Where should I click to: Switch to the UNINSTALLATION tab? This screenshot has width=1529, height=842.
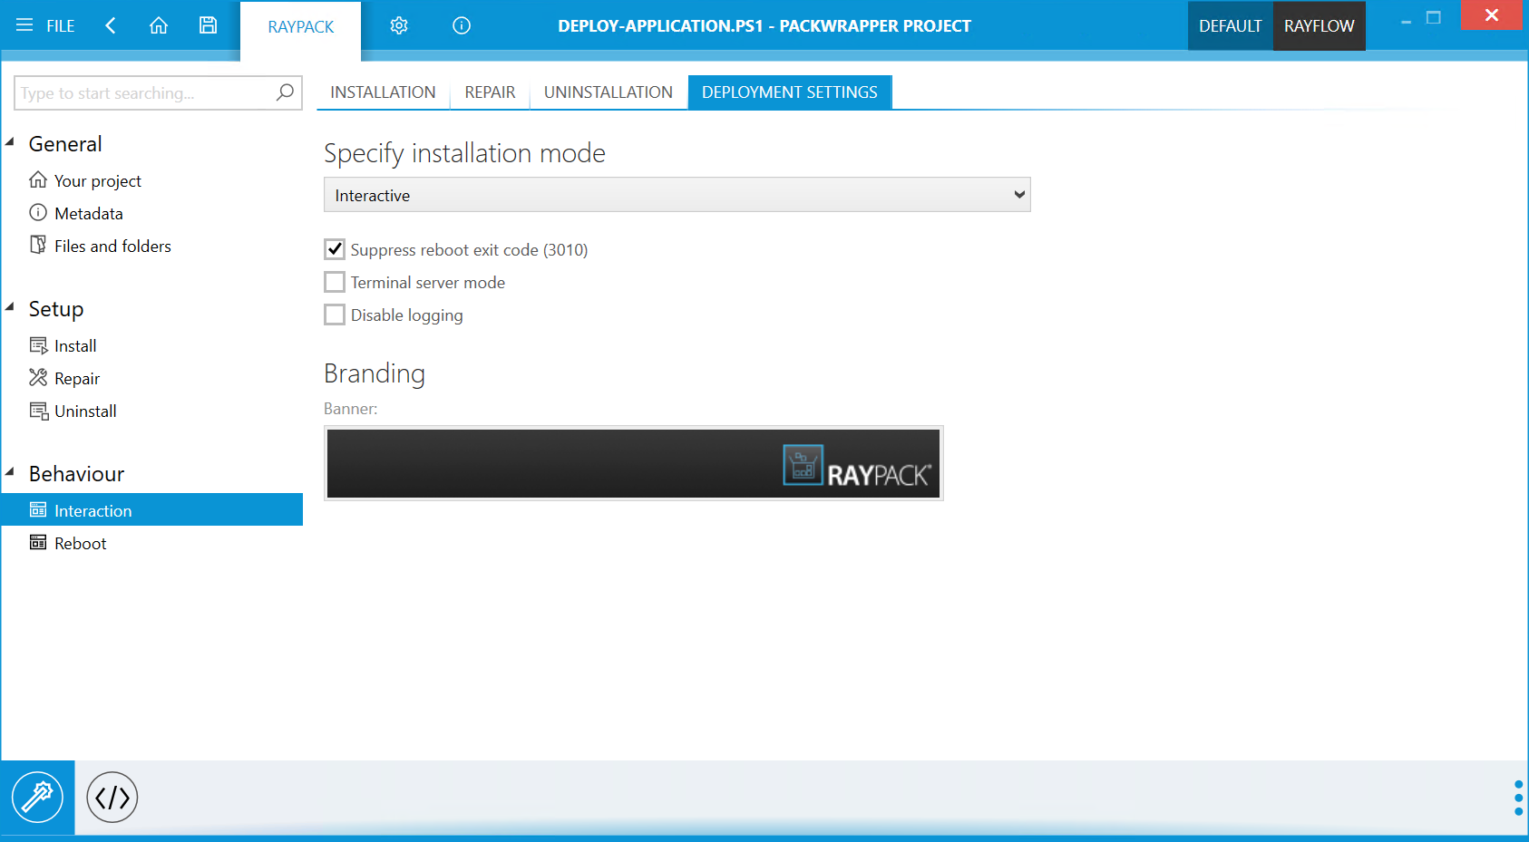pyautogui.click(x=608, y=92)
